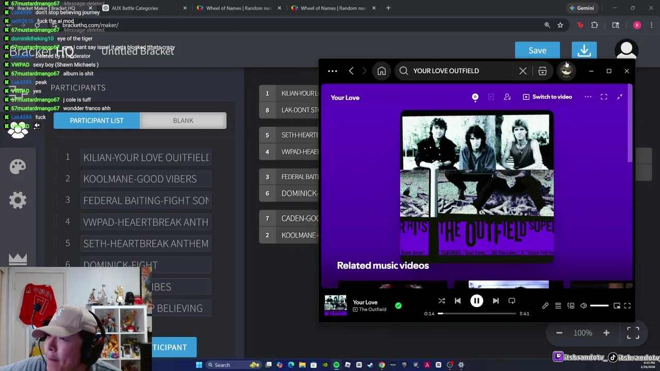Open the paint palette theme icon in sidebar
Viewport: 660px width, 371px height.
pos(18,166)
